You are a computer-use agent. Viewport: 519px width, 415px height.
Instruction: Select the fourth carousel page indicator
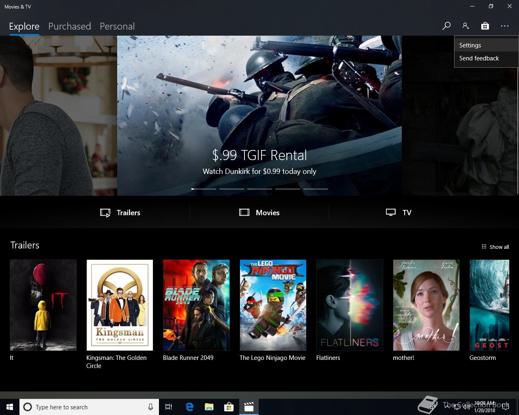(287, 189)
